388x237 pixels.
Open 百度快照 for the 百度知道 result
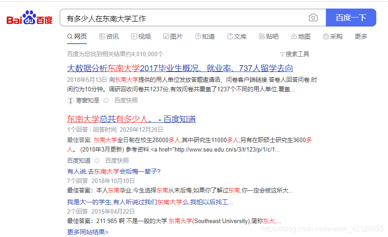pos(117,161)
